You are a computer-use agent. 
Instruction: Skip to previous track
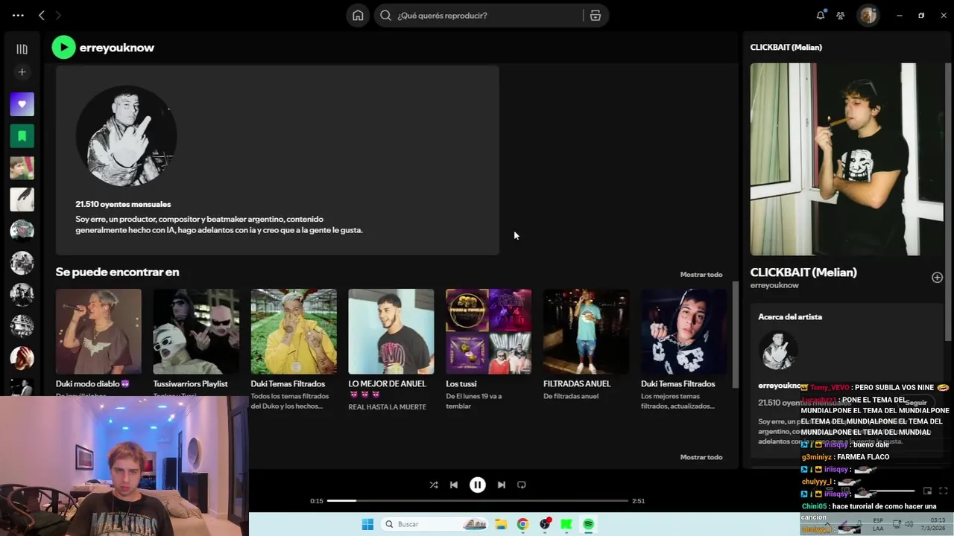454,485
